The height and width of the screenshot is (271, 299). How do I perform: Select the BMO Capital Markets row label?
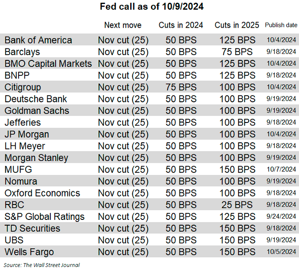[48, 63]
